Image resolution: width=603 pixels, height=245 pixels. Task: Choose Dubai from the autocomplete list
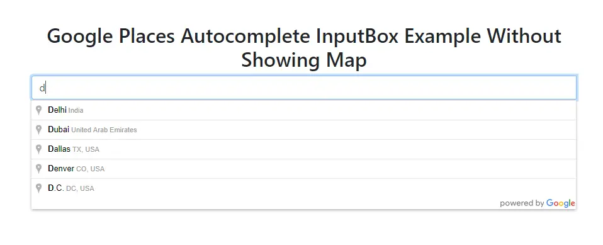click(303, 130)
